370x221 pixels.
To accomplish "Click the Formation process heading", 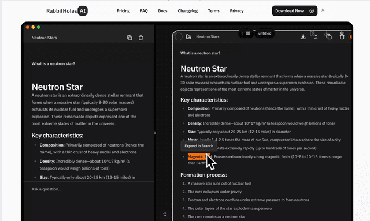I will pyautogui.click(x=203, y=175).
